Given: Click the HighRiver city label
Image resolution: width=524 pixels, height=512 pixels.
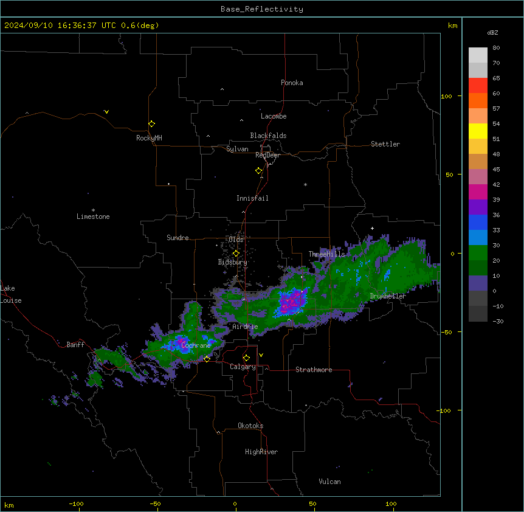Looking at the screenshot, I should pyautogui.click(x=261, y=452).
